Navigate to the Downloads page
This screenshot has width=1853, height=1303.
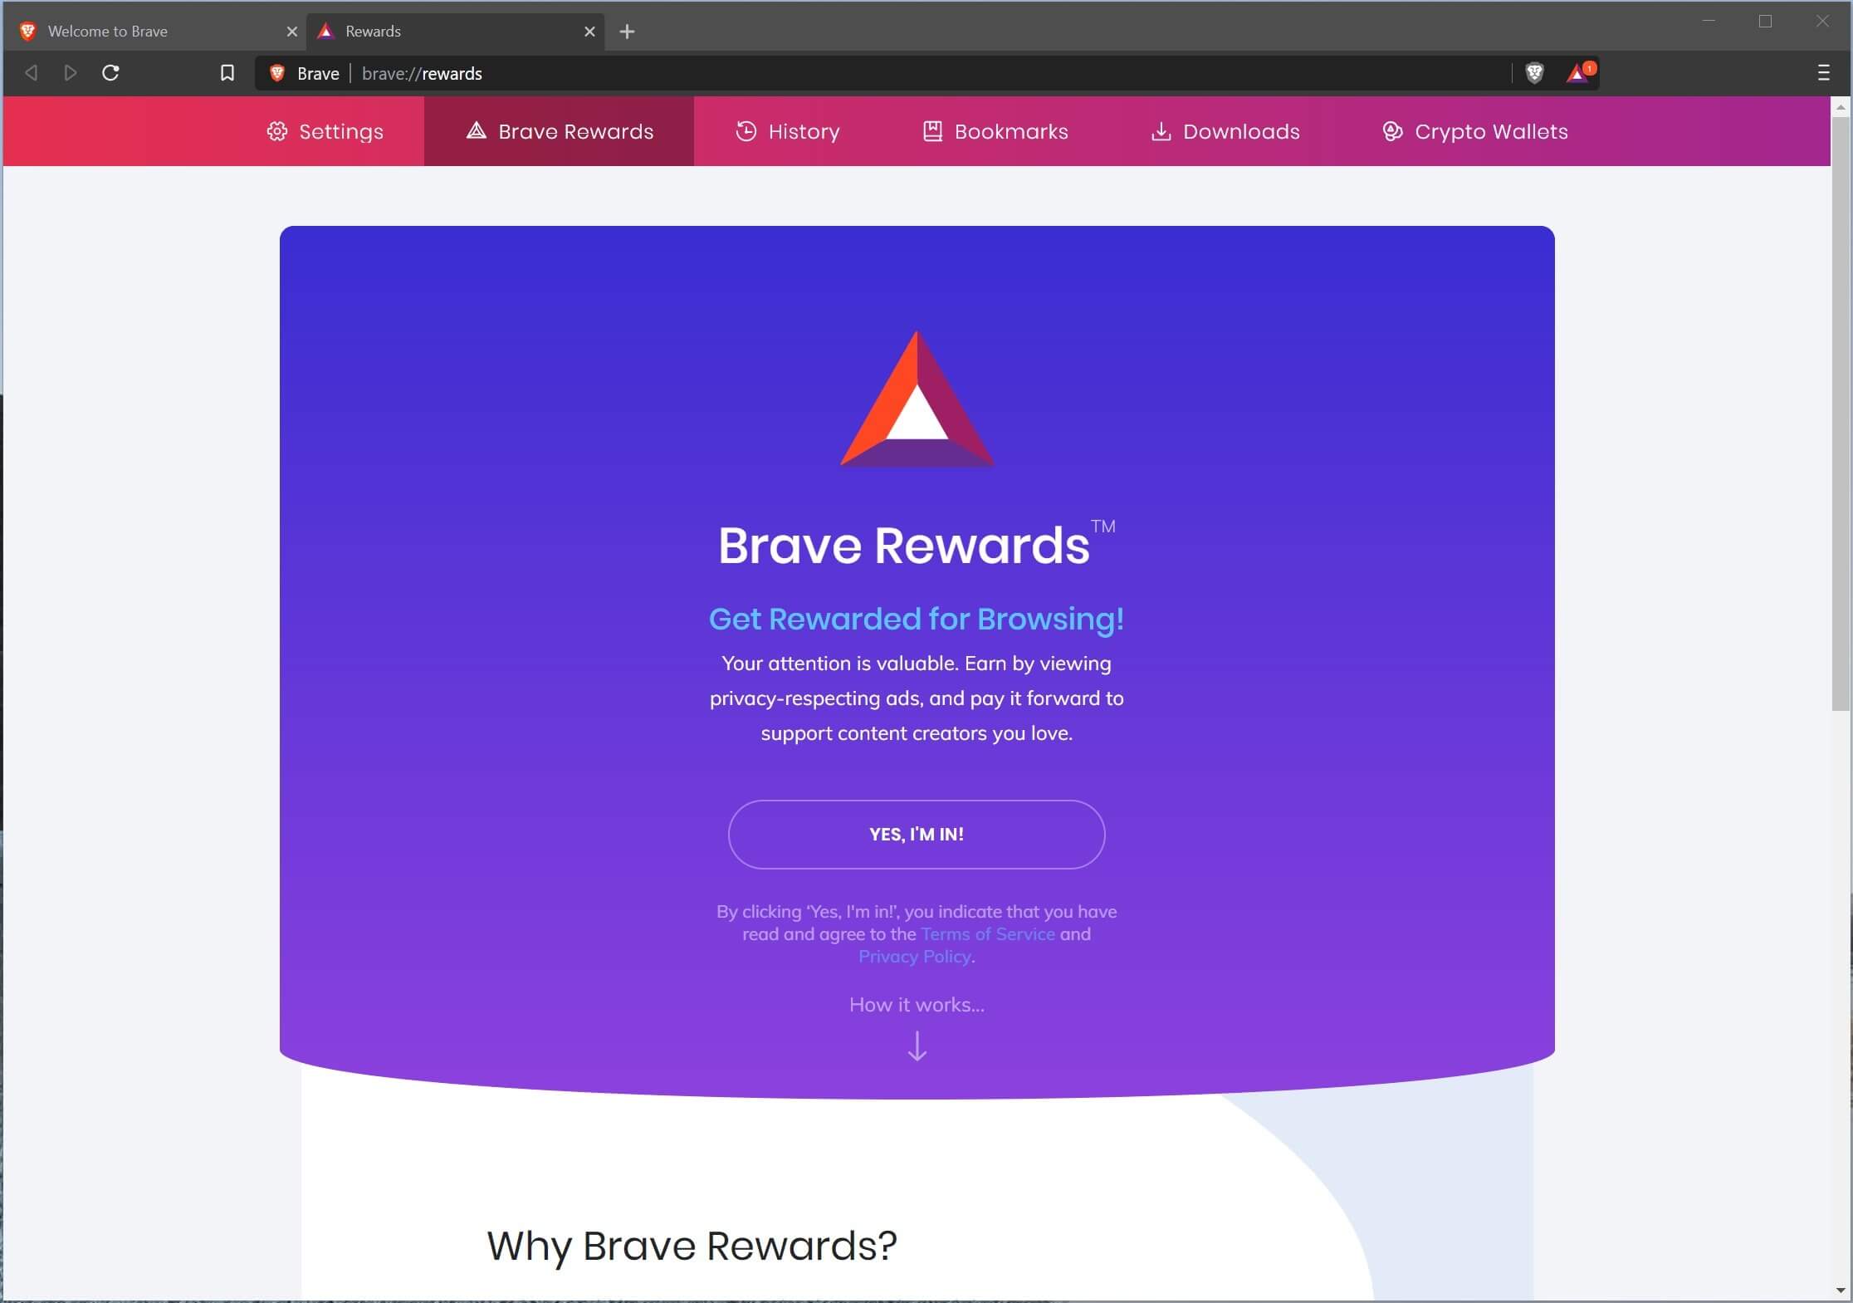(1225, 130)
